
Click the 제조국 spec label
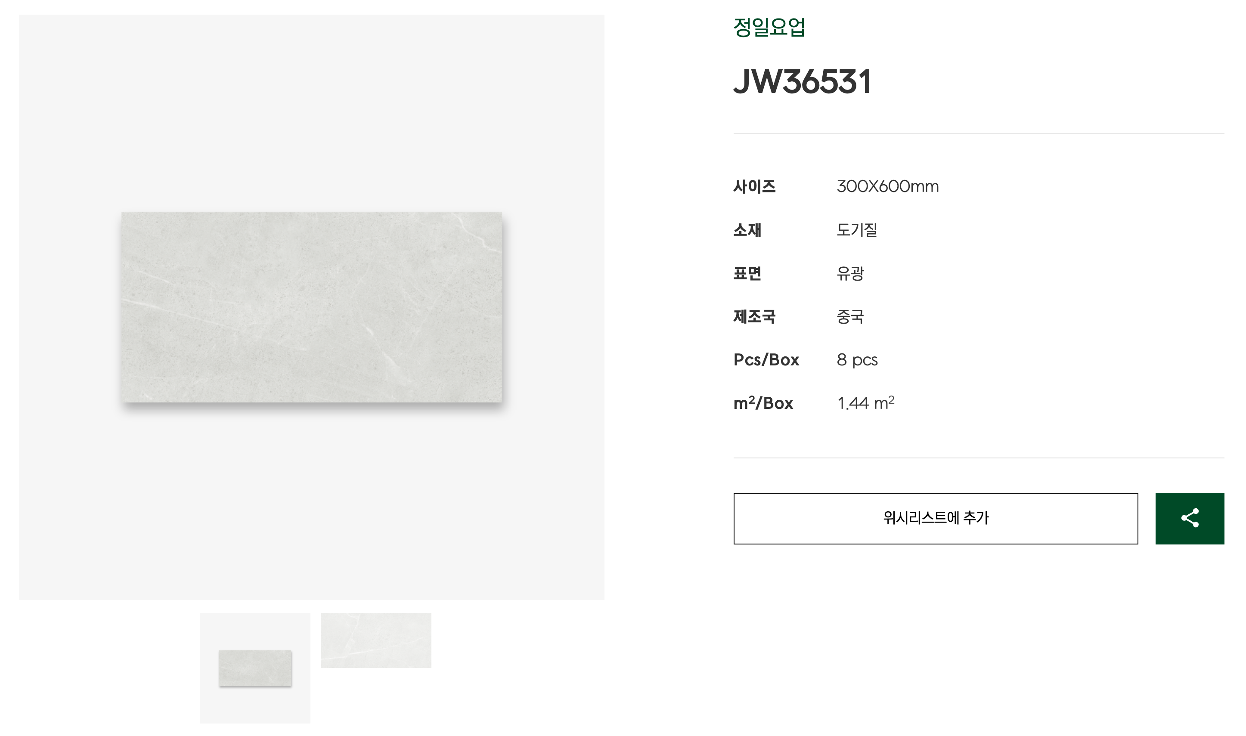pos(754,316)
